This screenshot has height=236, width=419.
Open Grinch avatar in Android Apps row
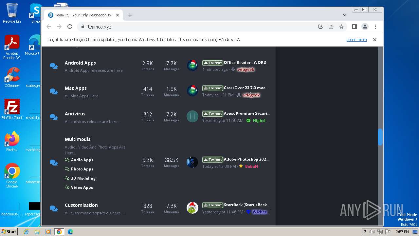(x=192, y=66)
